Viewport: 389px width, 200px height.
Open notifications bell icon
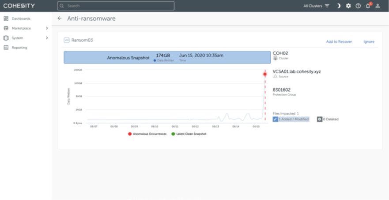(x=368, y=6)
